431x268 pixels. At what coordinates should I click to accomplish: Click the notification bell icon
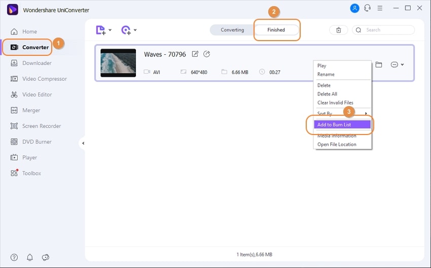pos(30,257)
